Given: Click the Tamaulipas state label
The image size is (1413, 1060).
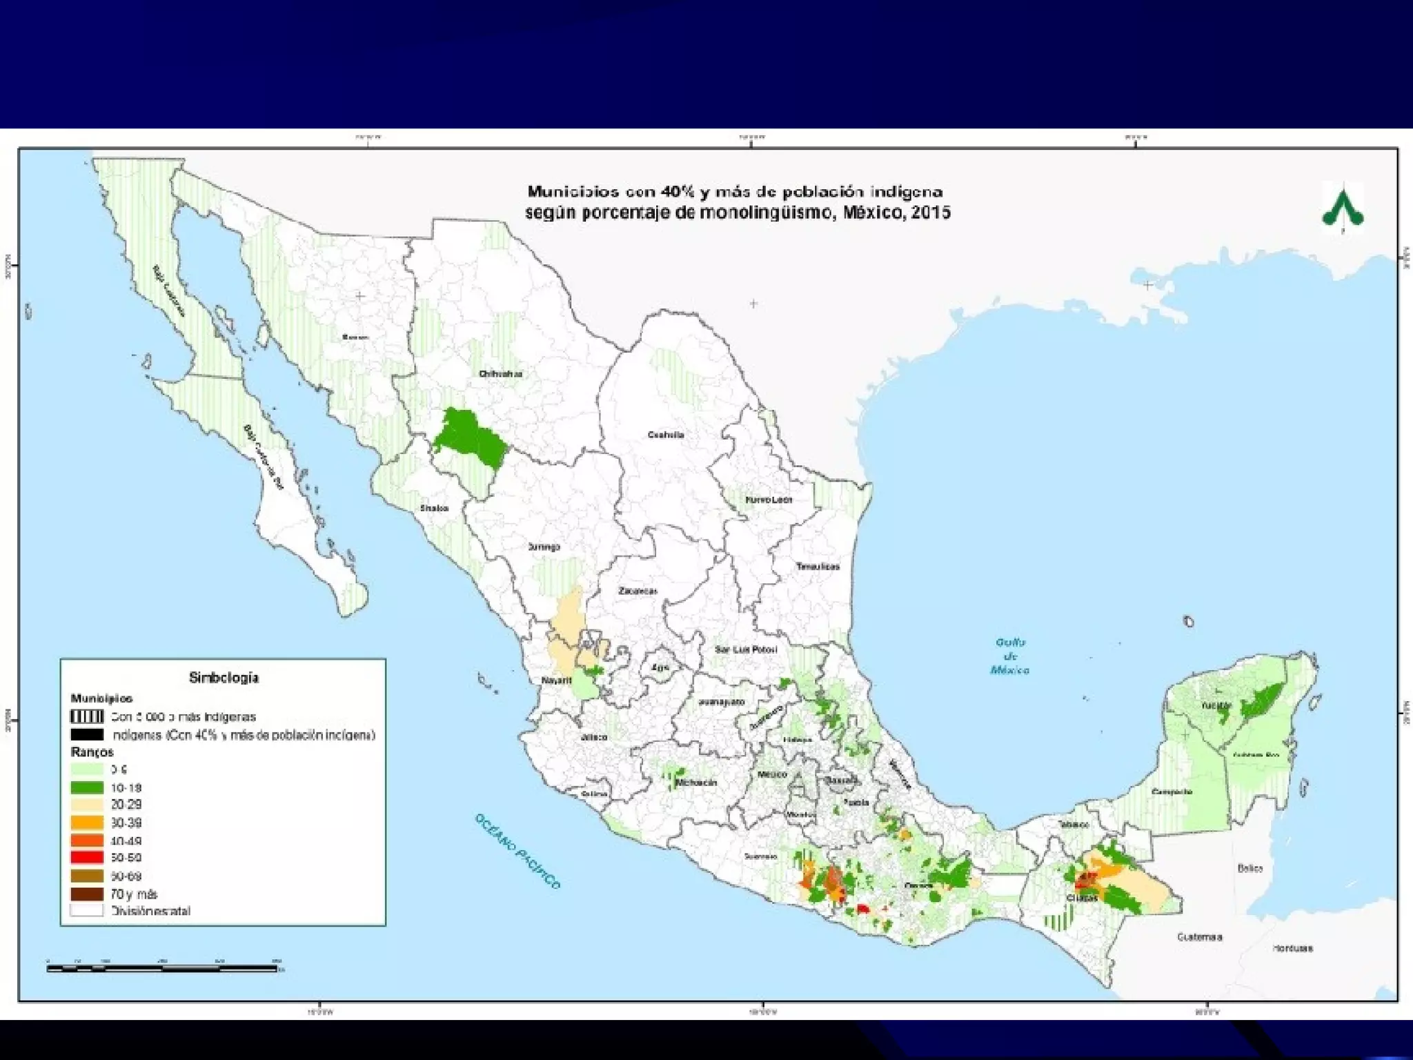Looking at the screenshot, I should tap(818, 566).
